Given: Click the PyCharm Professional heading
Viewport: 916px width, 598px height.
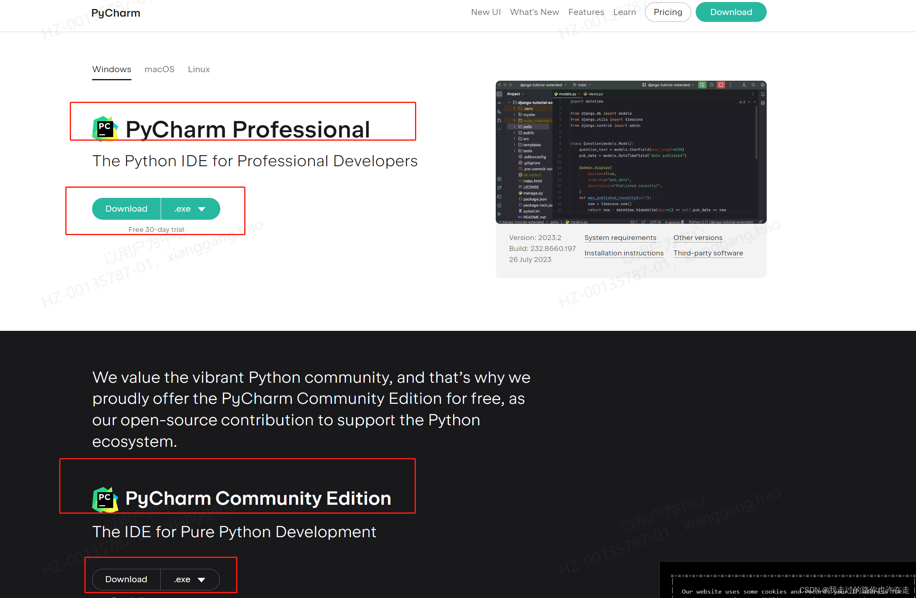Looking at the screenshot, I should pyautogui.click(x=247, y=129).
